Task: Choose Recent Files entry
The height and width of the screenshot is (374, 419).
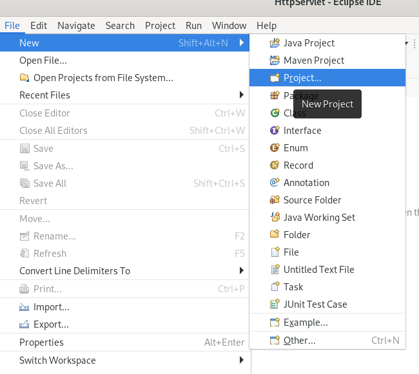Action: coord(124,95)
